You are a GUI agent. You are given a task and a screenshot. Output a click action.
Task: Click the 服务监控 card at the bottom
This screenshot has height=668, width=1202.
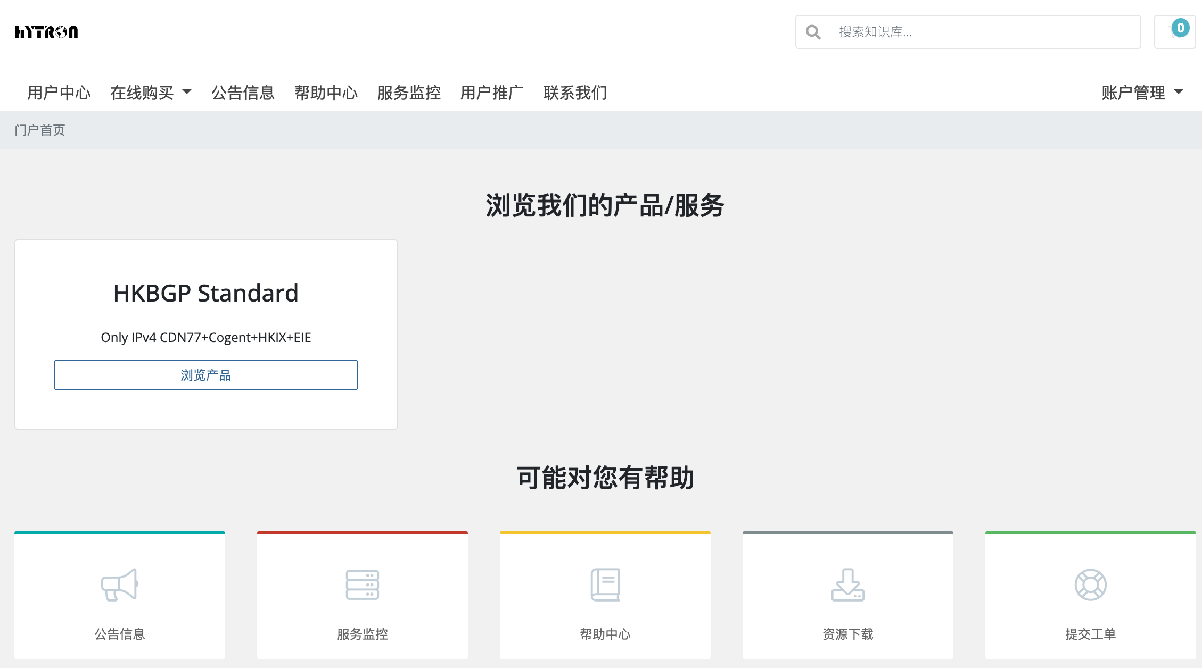click(x=362, y=596)
